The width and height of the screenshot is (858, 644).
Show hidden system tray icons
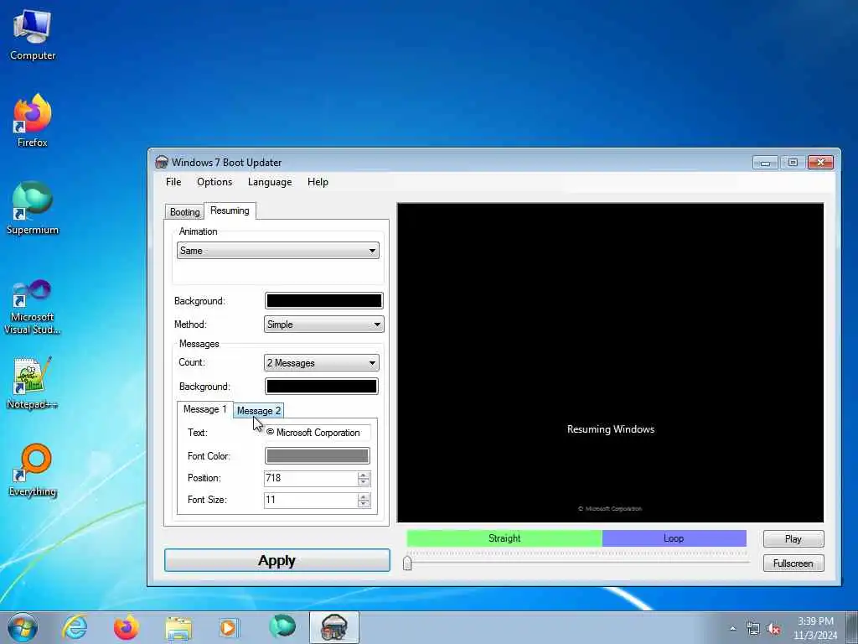point(732,629)
